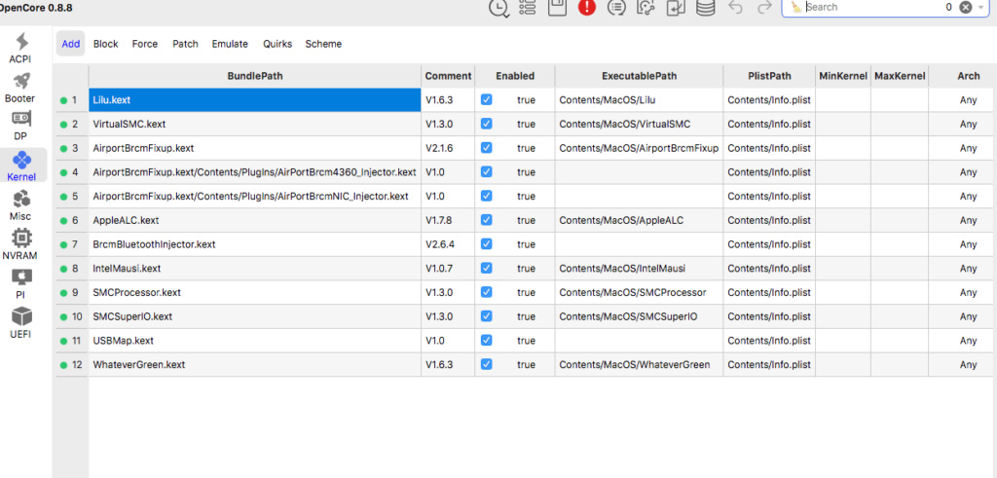Open the NVRAM section in sidebar
This screenshot has height=478, width=997.
[x=20, y=244]
